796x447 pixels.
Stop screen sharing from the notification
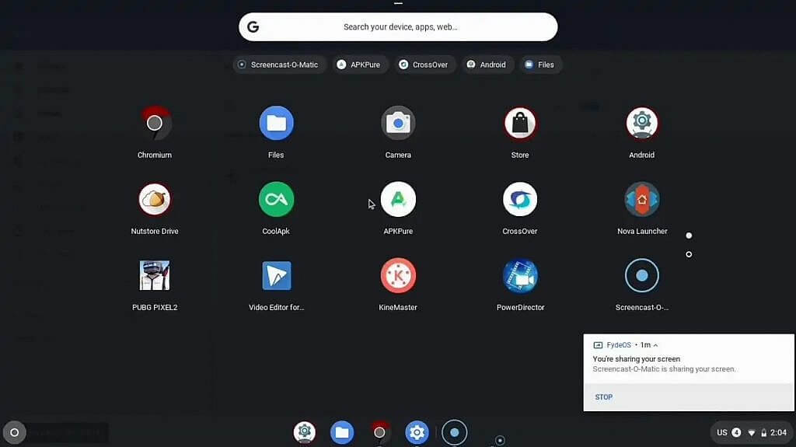coord(603,396)
